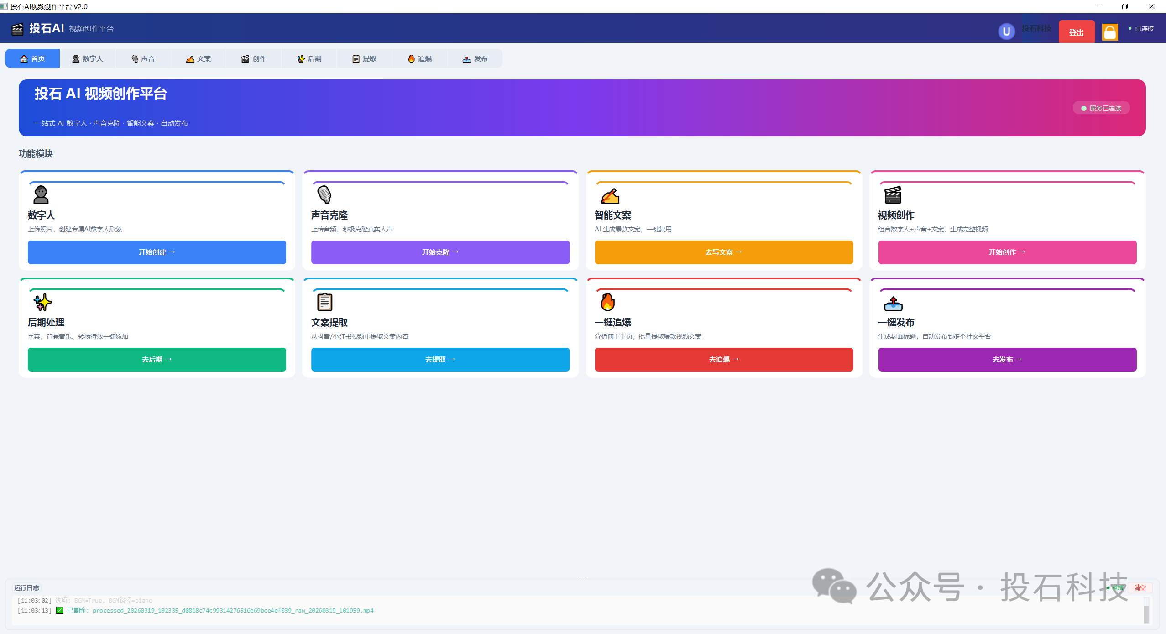Click the 去写文案 orange button
Image resolution: width=1166 pixels, height=634 pixels.
(723, 252)
